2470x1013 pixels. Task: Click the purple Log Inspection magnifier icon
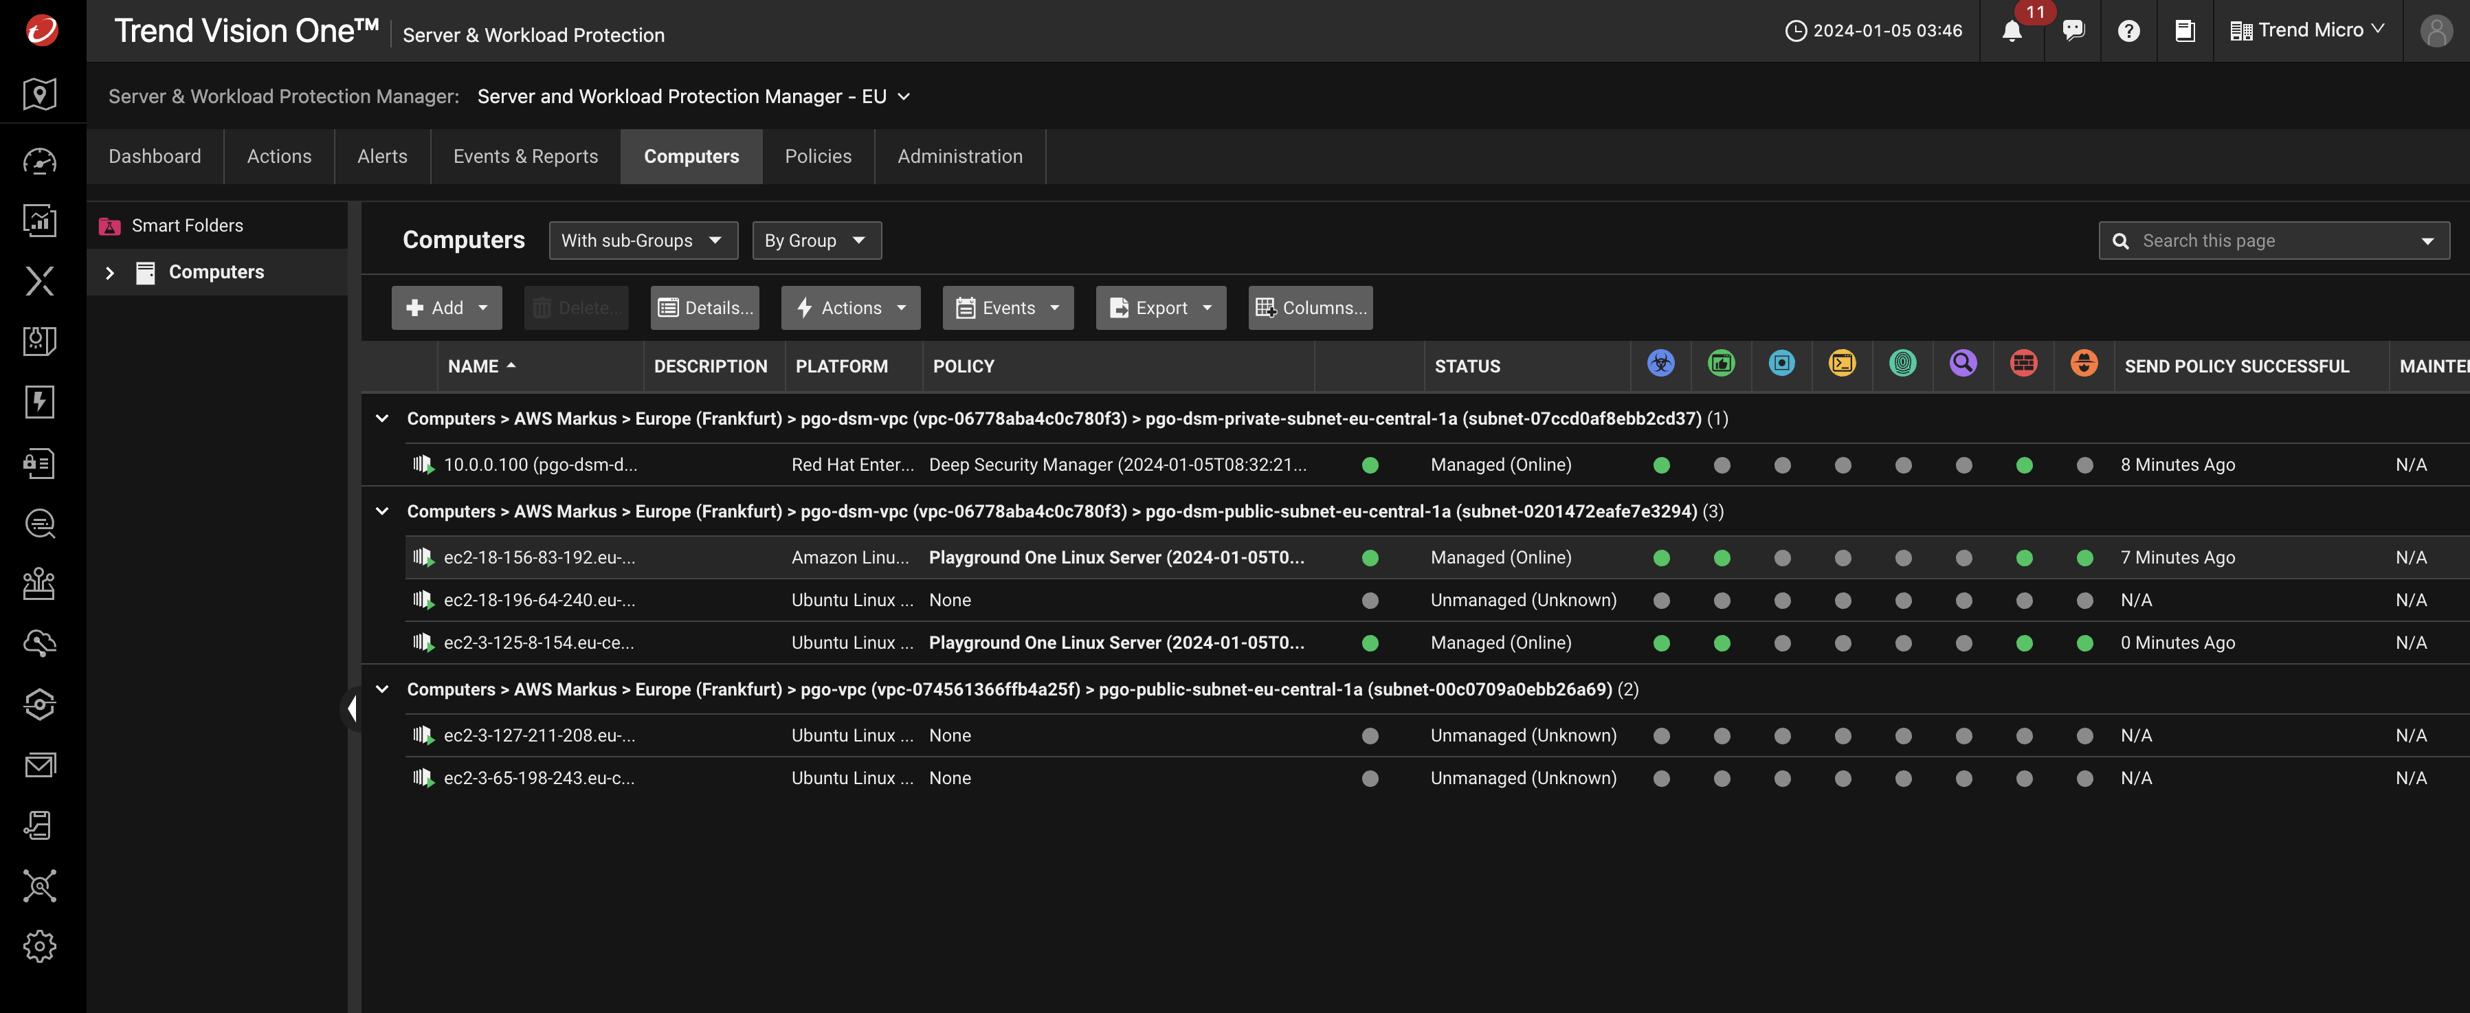point(1963,364)
